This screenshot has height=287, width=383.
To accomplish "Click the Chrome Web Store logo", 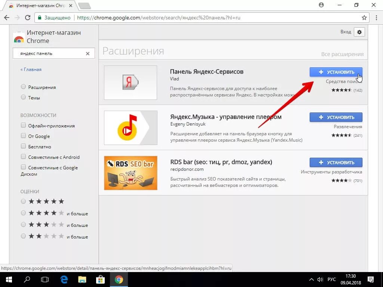I will (x=19, y=38).
